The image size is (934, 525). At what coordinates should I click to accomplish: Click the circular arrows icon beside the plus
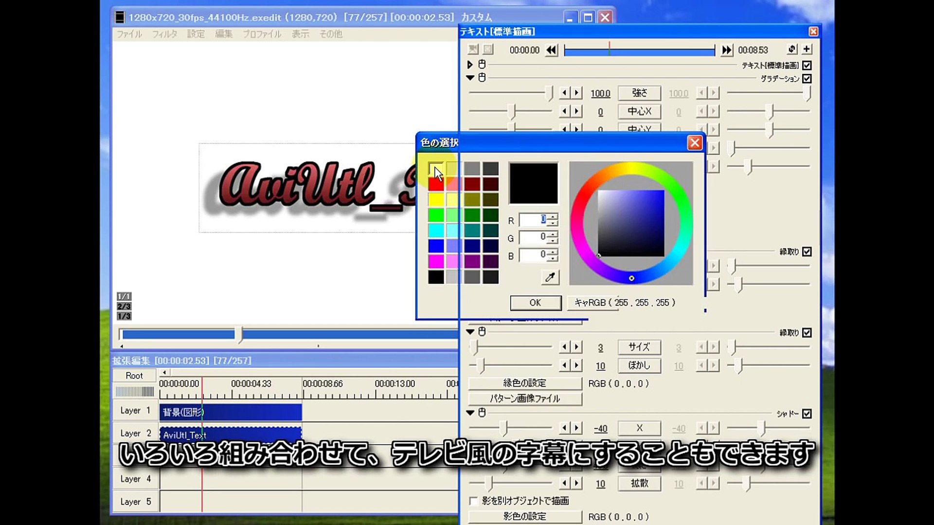click(792, 49)
